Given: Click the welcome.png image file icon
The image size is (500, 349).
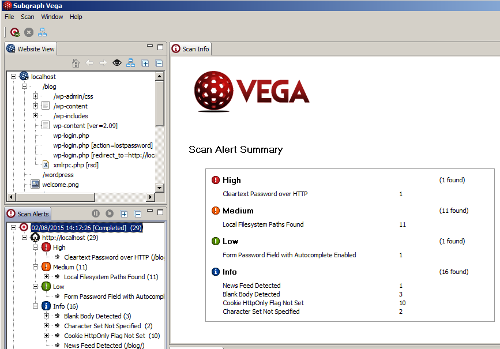Looking at the screenshot, I should 35,184.
